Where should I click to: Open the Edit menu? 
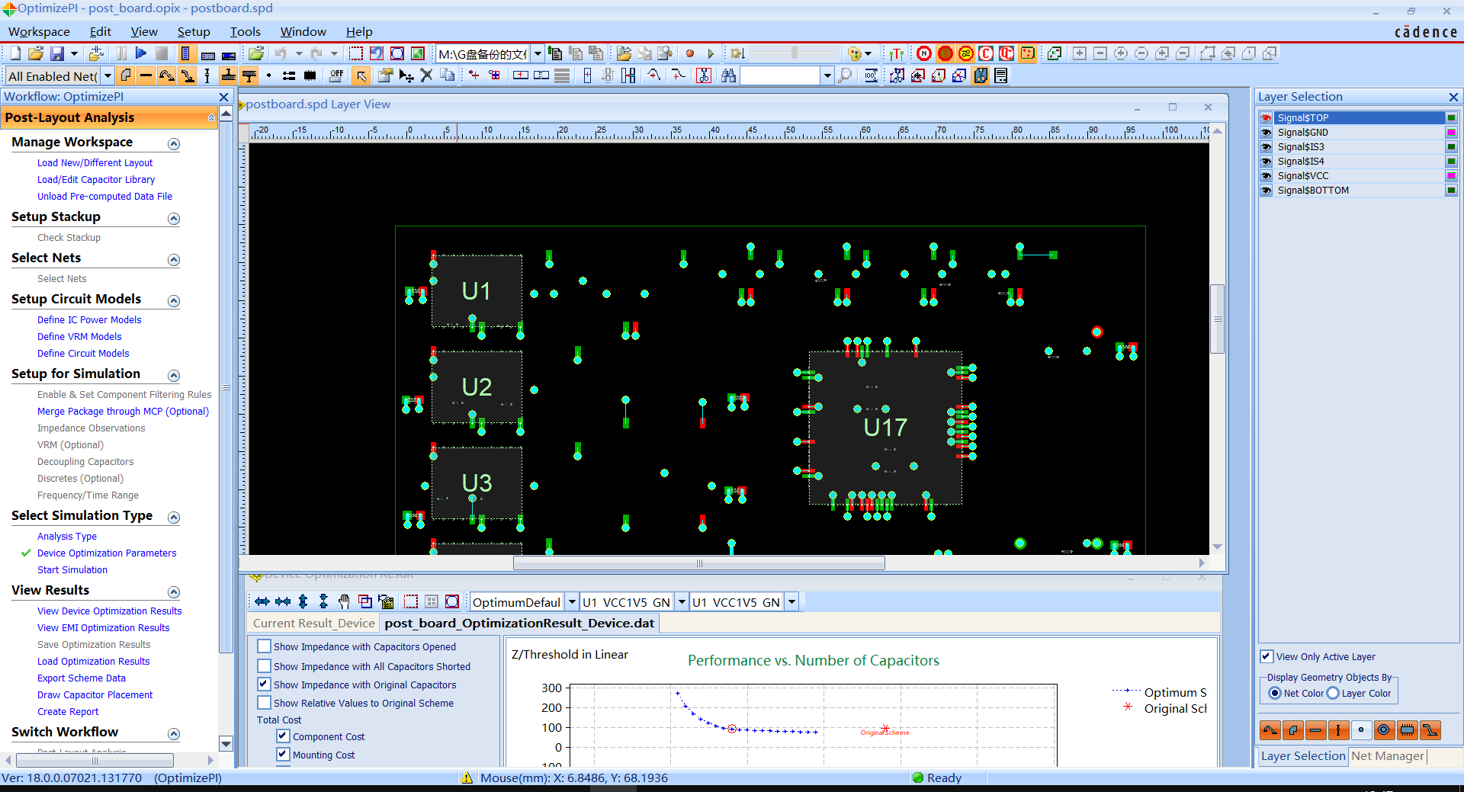click(x=100, y=31)
